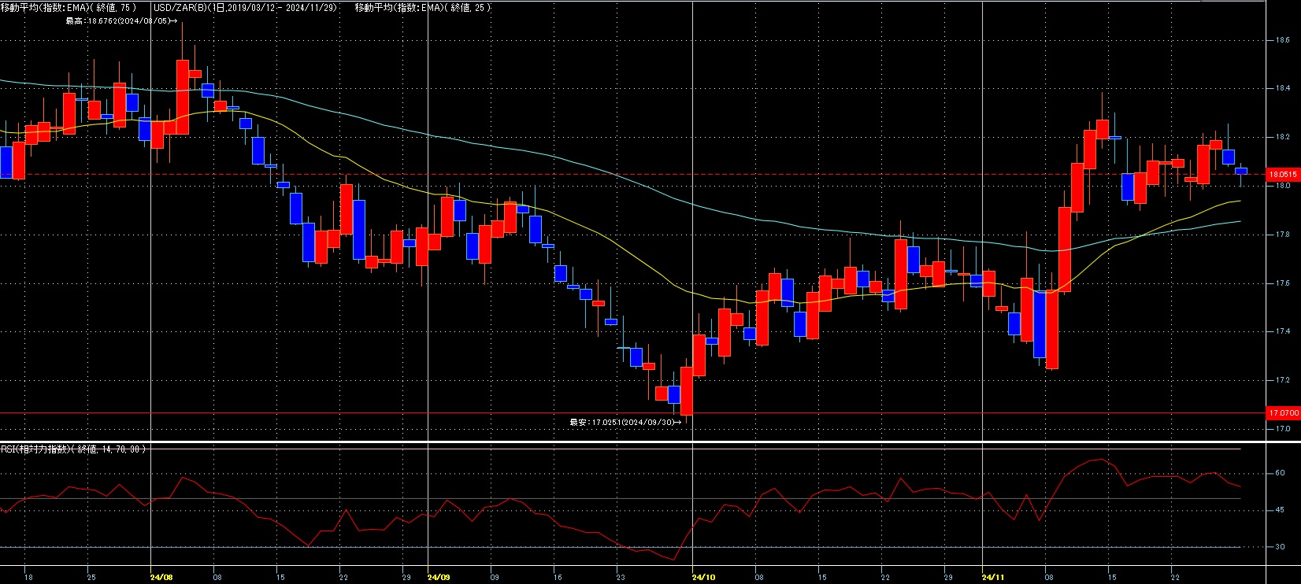Click the 17.4 price axis label
1301x584 pixels.
[x=1283, y=331]
